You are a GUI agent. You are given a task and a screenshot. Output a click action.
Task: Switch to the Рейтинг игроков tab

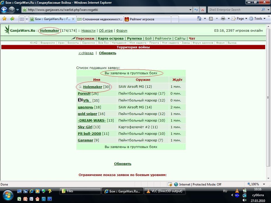(147, 19)
